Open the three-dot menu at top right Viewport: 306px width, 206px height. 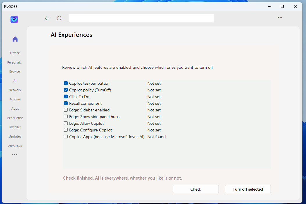click(x=280, y=18)
